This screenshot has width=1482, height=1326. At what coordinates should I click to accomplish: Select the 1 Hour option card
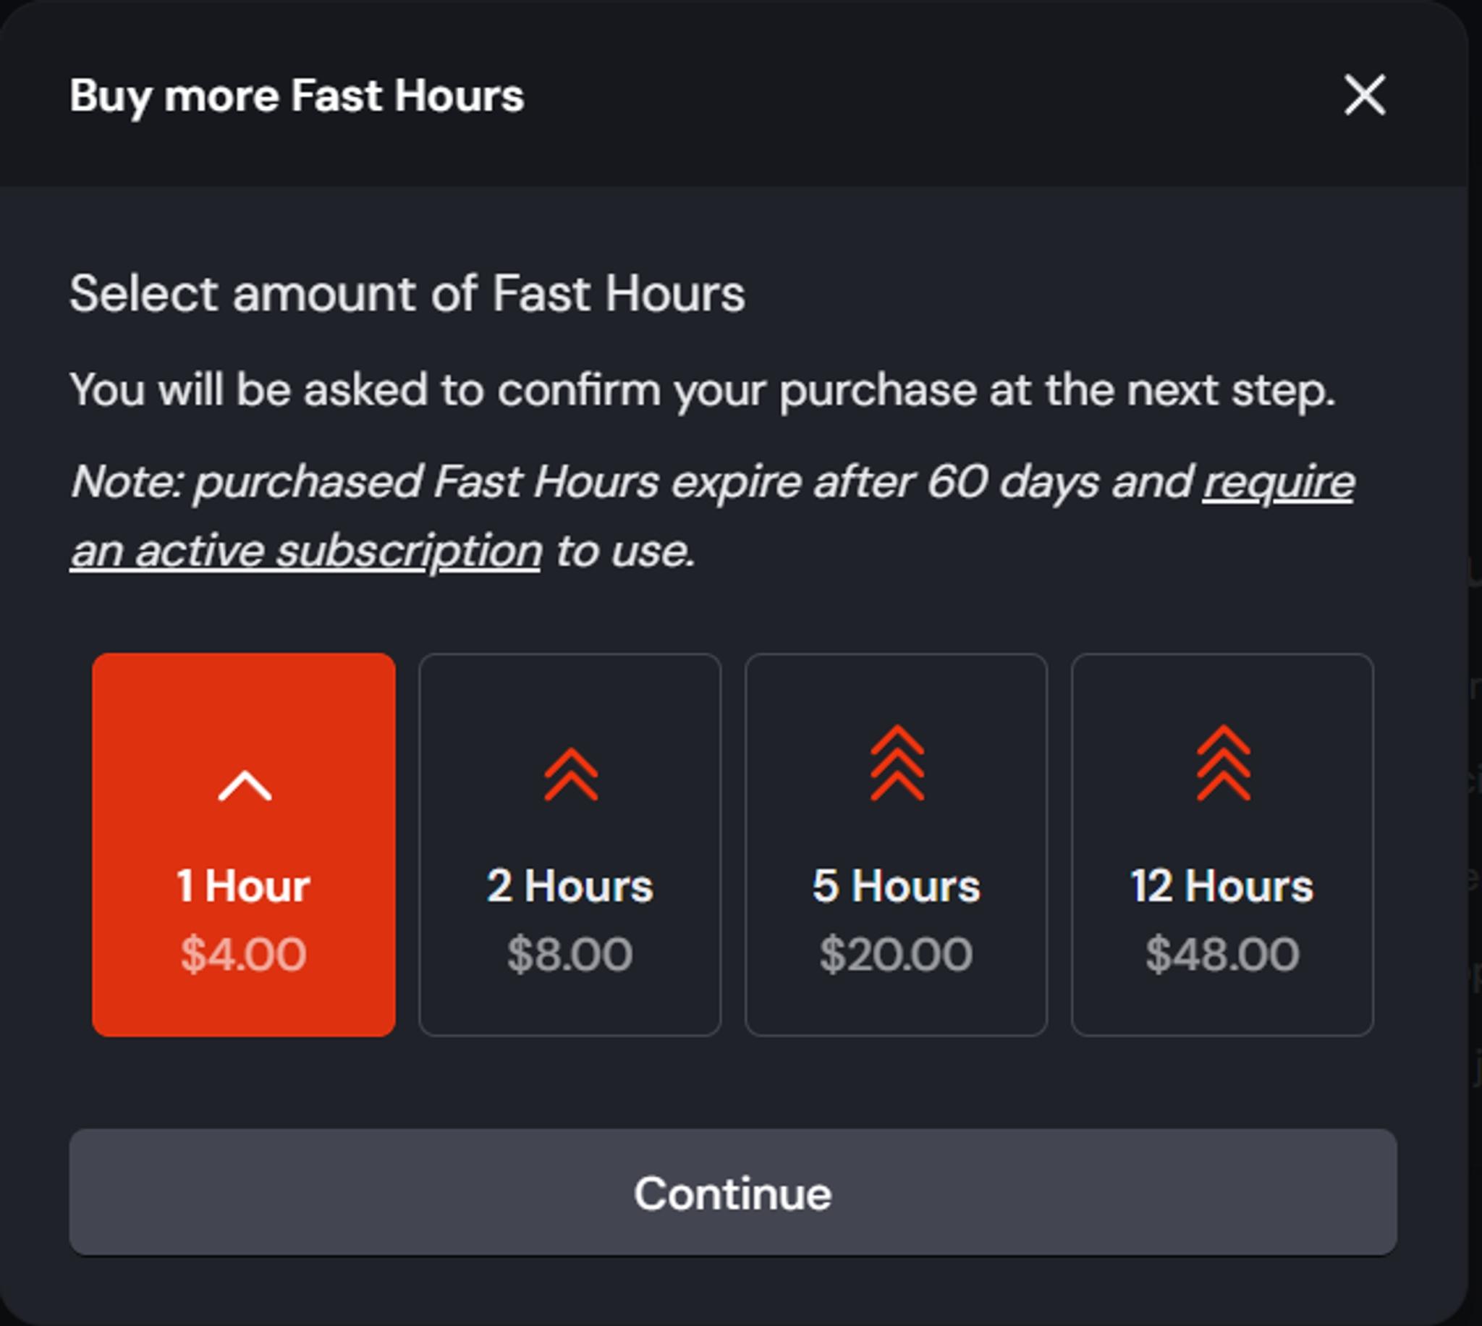pyautogui.click(x=244, y=845)
